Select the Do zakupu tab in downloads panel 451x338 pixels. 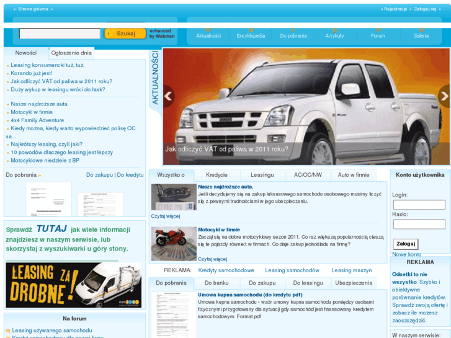[262, 283]
